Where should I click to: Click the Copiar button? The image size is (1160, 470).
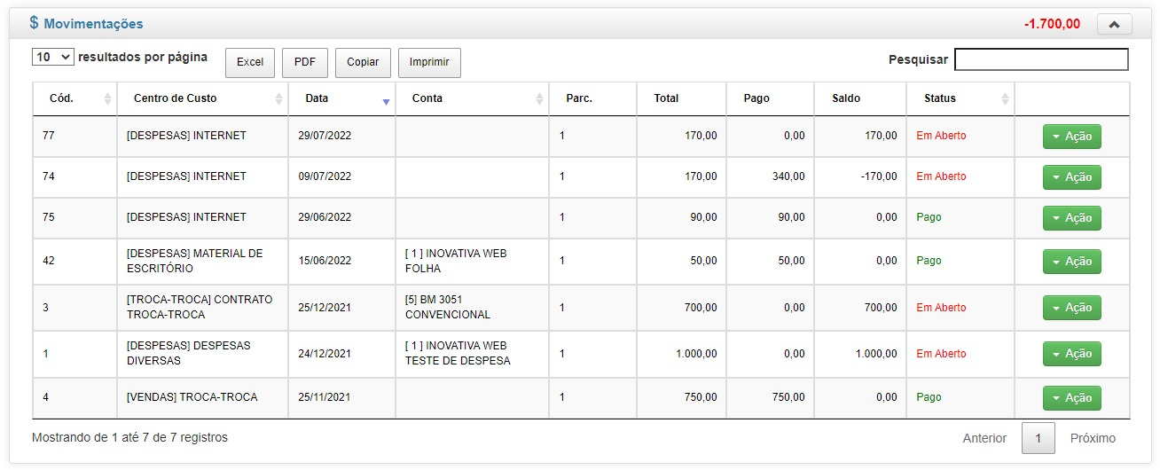pos(363,62)
